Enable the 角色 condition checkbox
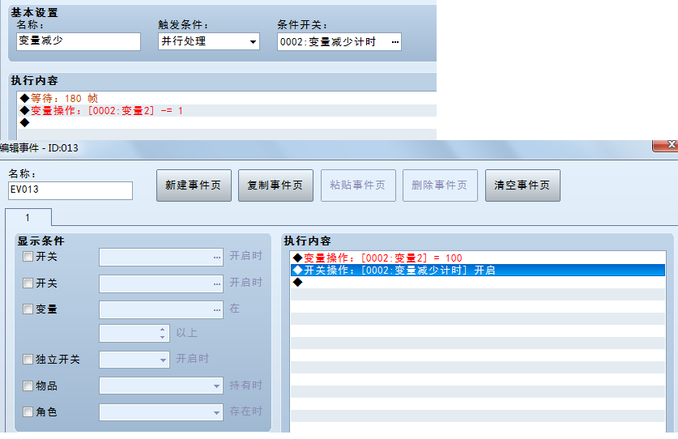The height and width of the screenshot is (439, 678). tap(28, 412)
